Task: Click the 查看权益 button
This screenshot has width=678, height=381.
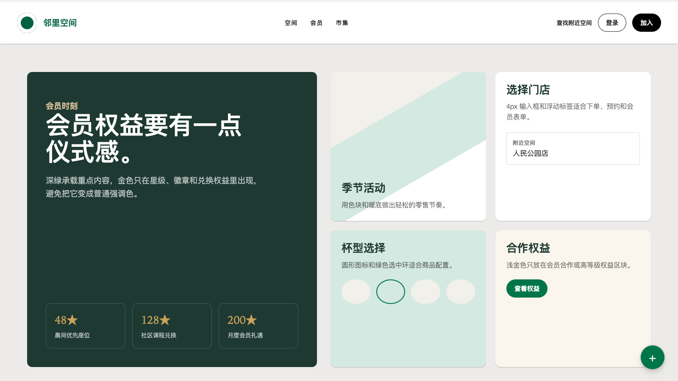Action: click(527, 289)
